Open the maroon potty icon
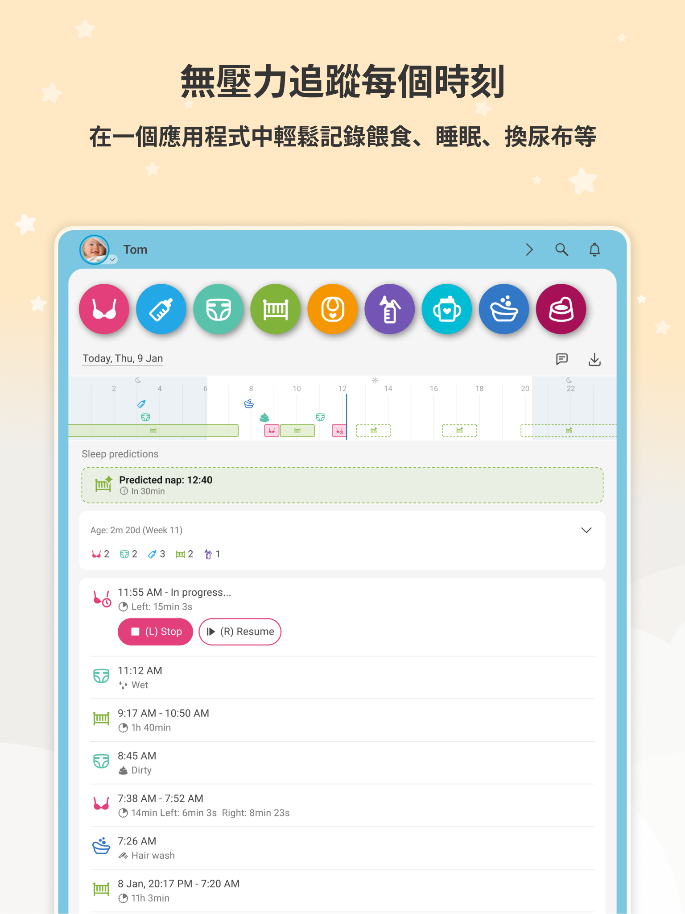The height and width of the screenshot is (914, 685). tap(561, 309)
